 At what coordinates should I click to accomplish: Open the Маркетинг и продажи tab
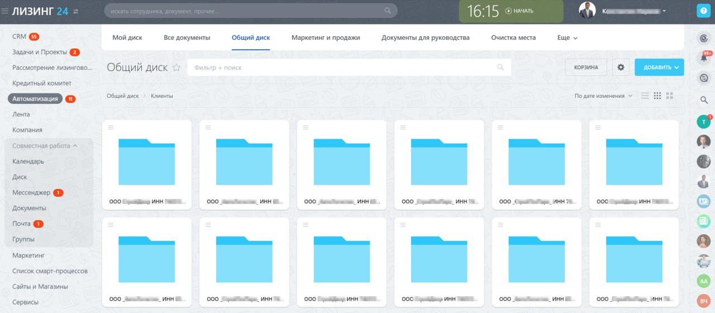tap(326, 37)
